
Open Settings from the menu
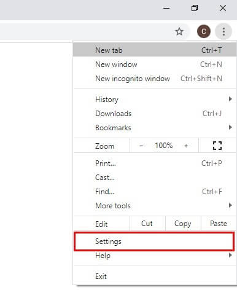154,241
